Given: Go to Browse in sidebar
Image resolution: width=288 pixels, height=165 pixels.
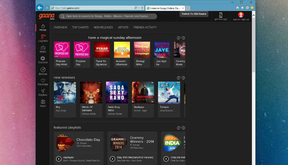Looking at the screenshot, I should tap(43, 71).
